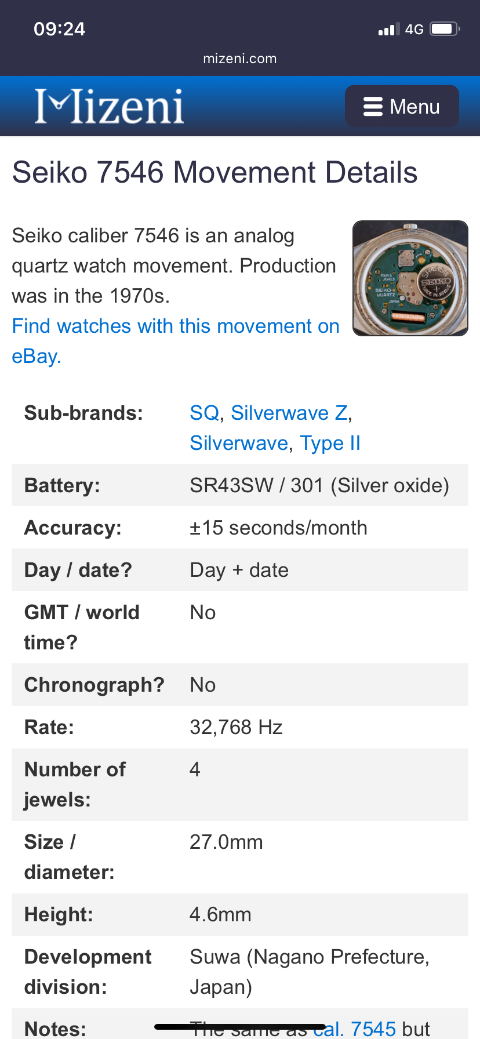The image size is (480, 1039).
Task: Select the SR43SW / 301 battery value
Action: 319,485
